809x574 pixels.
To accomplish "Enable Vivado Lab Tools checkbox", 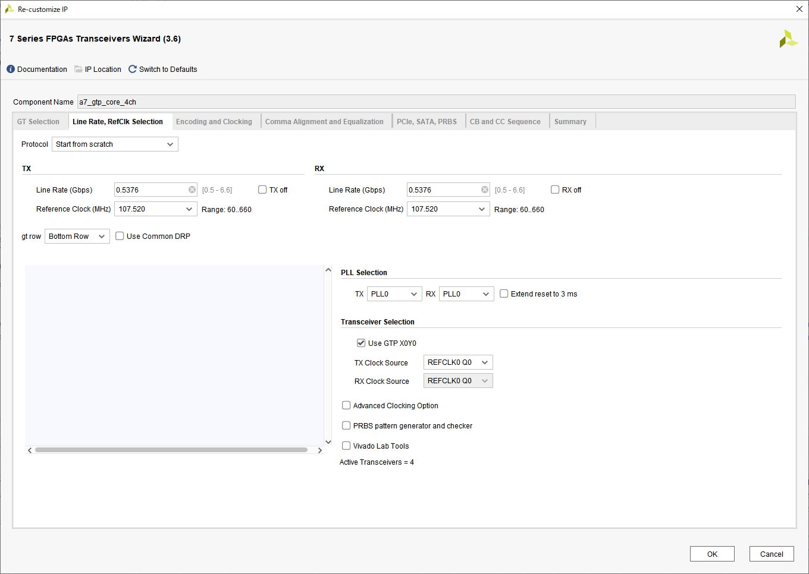I will (346, 446).
